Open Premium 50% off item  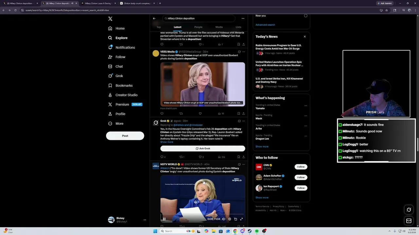click(125, 104)
